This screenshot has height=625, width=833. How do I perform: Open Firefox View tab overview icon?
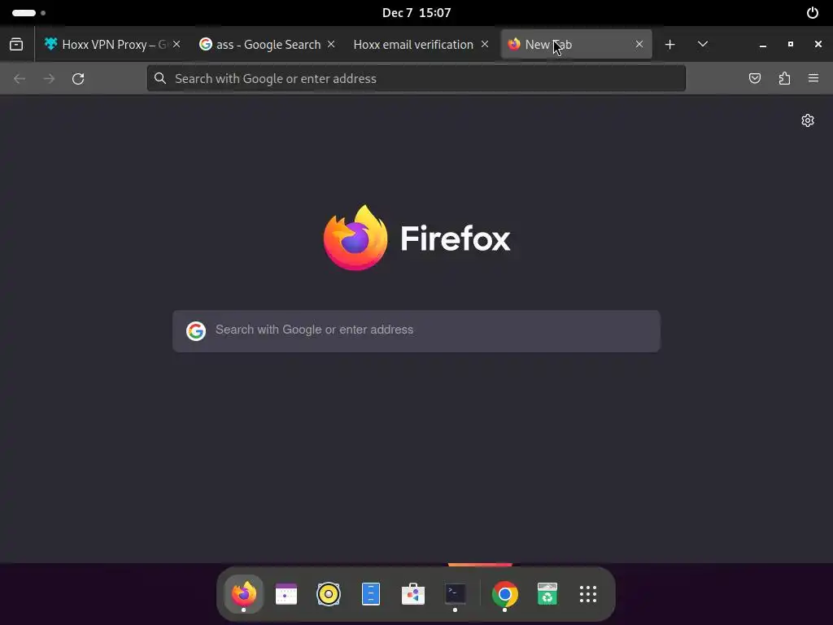(16, 44)
